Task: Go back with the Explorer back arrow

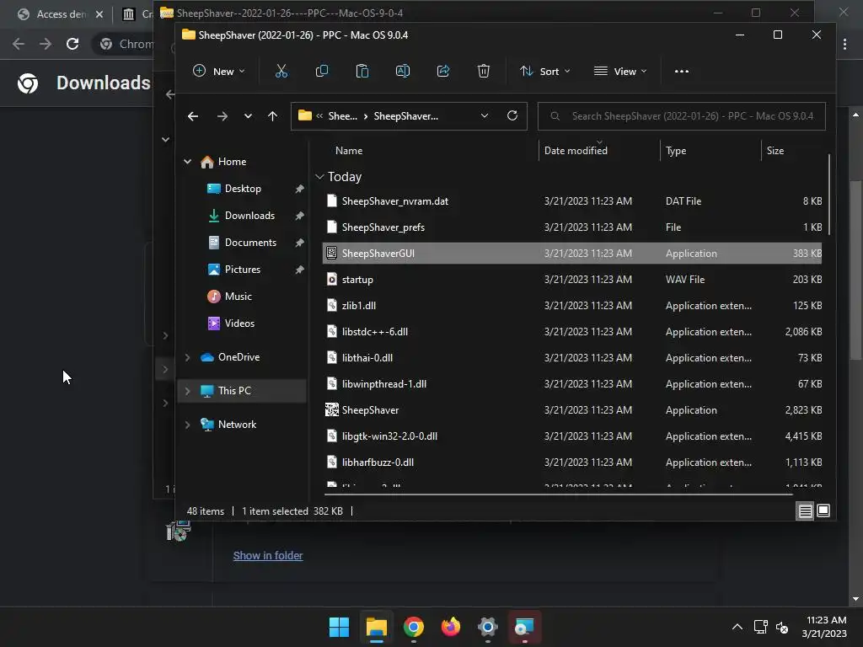Action: click(193, 116)
